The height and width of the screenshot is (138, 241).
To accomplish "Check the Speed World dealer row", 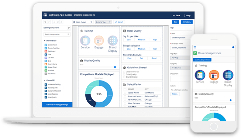I will (x=125, y=93).
